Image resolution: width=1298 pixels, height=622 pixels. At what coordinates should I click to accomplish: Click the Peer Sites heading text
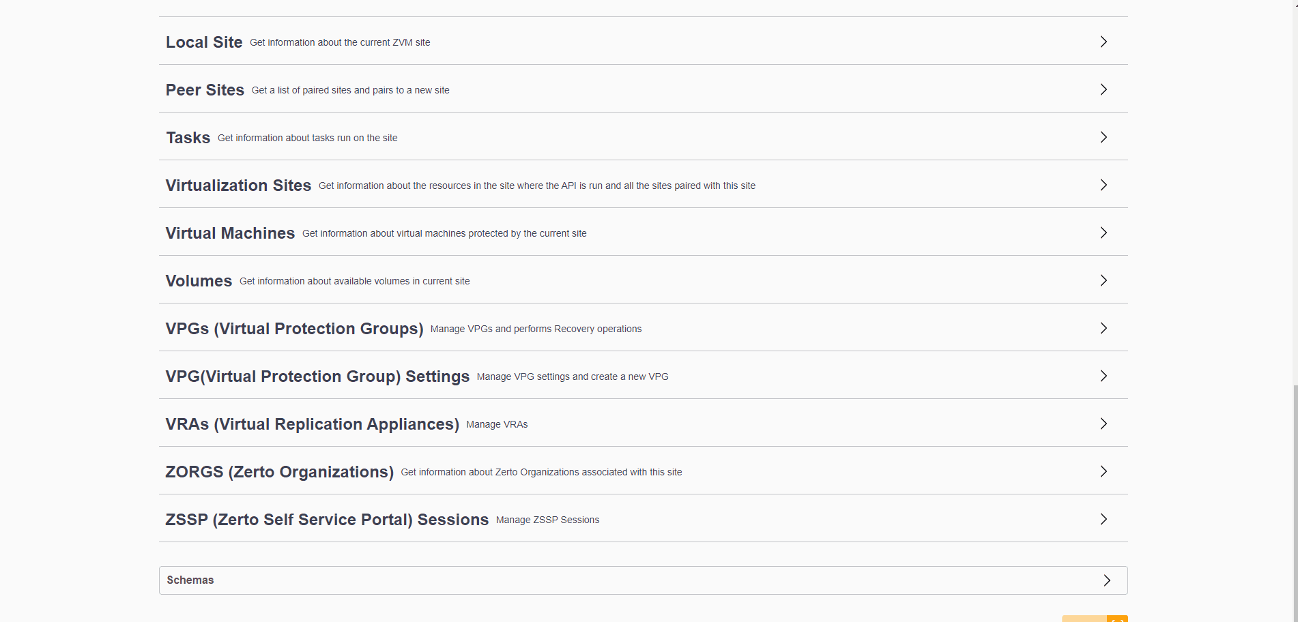tap(205, 90)
